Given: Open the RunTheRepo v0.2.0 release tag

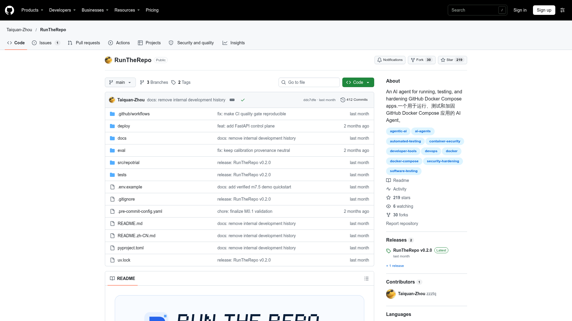Looking at the screenshot, I should click(x=412, y=250).
